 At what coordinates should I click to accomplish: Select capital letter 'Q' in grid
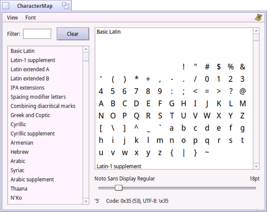136,116
